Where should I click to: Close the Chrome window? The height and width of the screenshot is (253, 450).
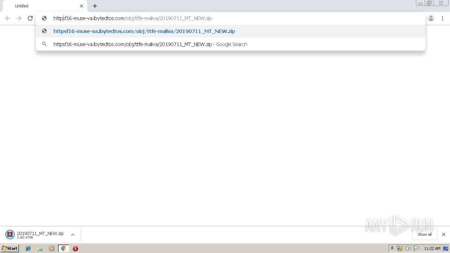(x=441, y=3)
